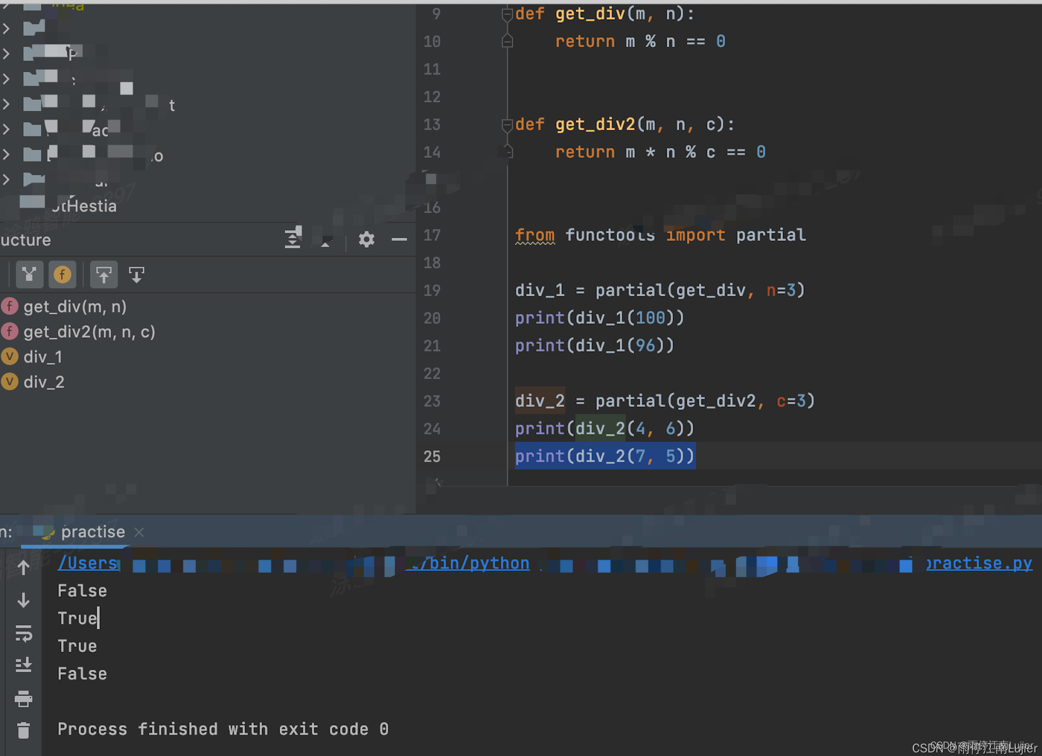Click 'partial' in the functools import line
1042x756 pixels.
pos(771,235)
